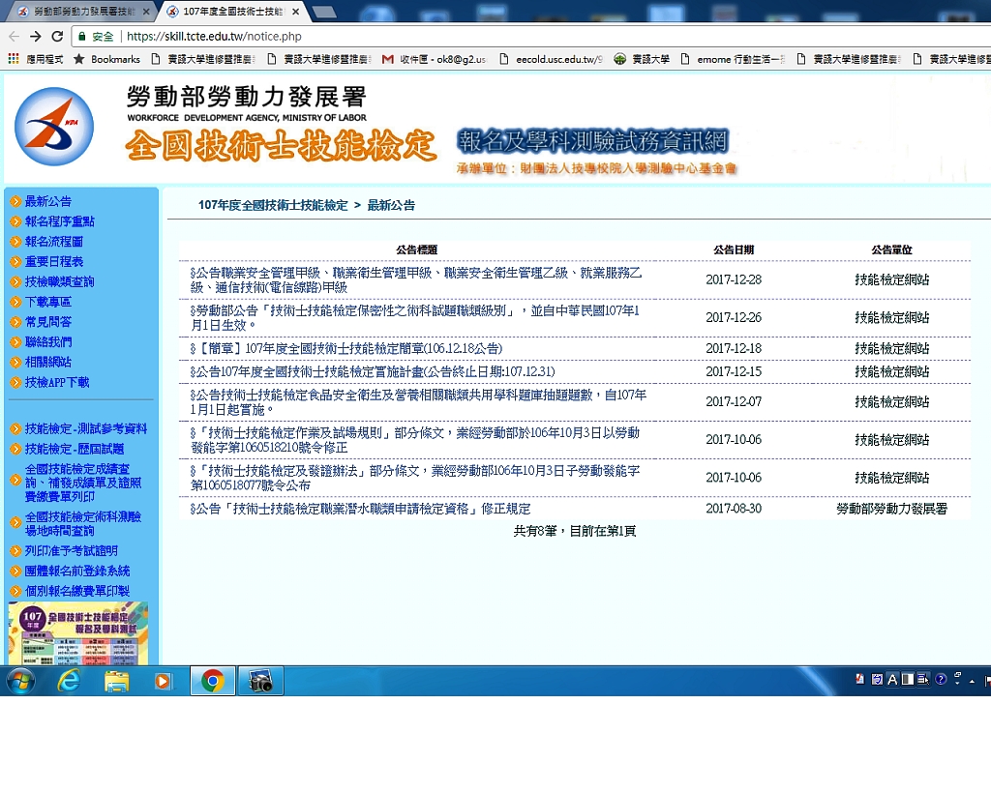The height and width of the screenshot is (792, 991).
Task: Open the 報名流程圖 sidebar menu item
Action: [54, 242]
